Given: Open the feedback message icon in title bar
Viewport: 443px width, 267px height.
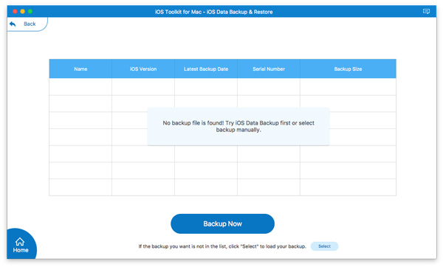Looking at the screenshot, I should [426, 11].
